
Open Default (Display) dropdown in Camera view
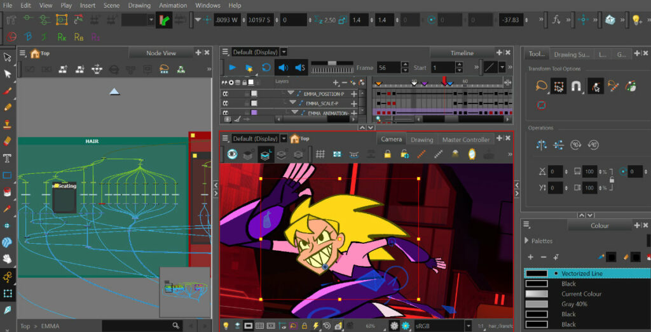tap(284, 139)
